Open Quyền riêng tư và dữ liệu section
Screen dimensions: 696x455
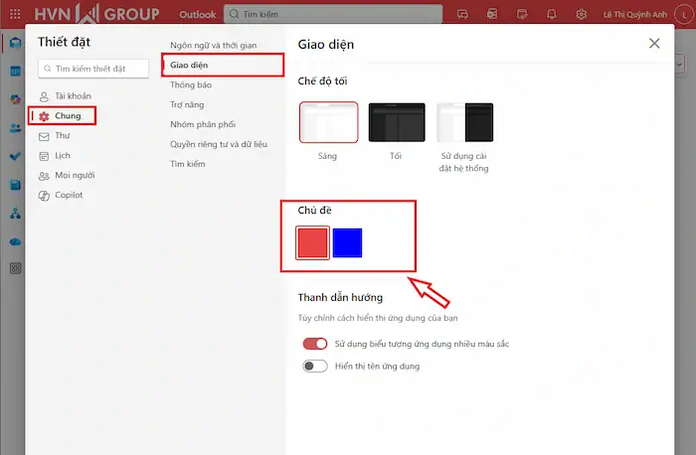point(219,144)
